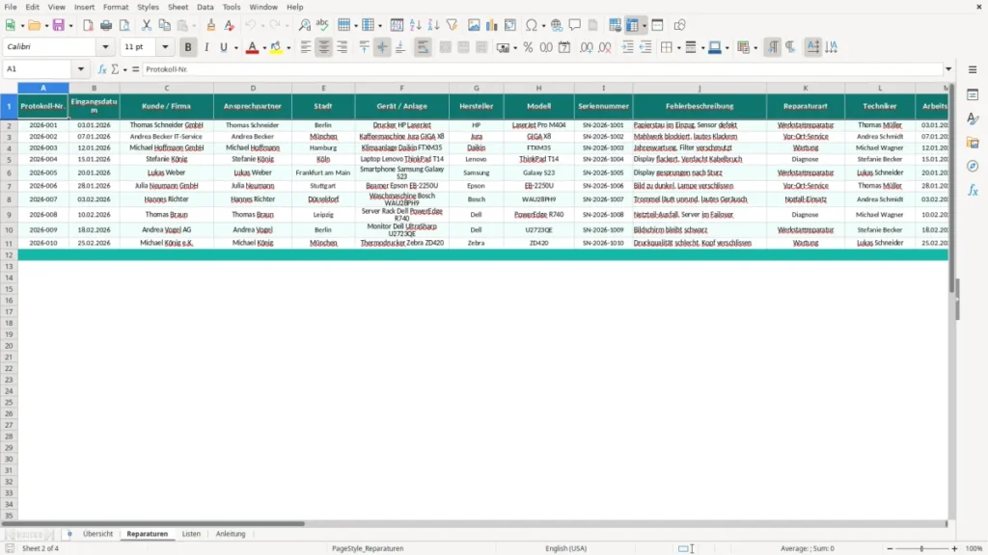Screen dimensions: 988x555
Task: Open the File menu
Action: [x=11, y=7]
